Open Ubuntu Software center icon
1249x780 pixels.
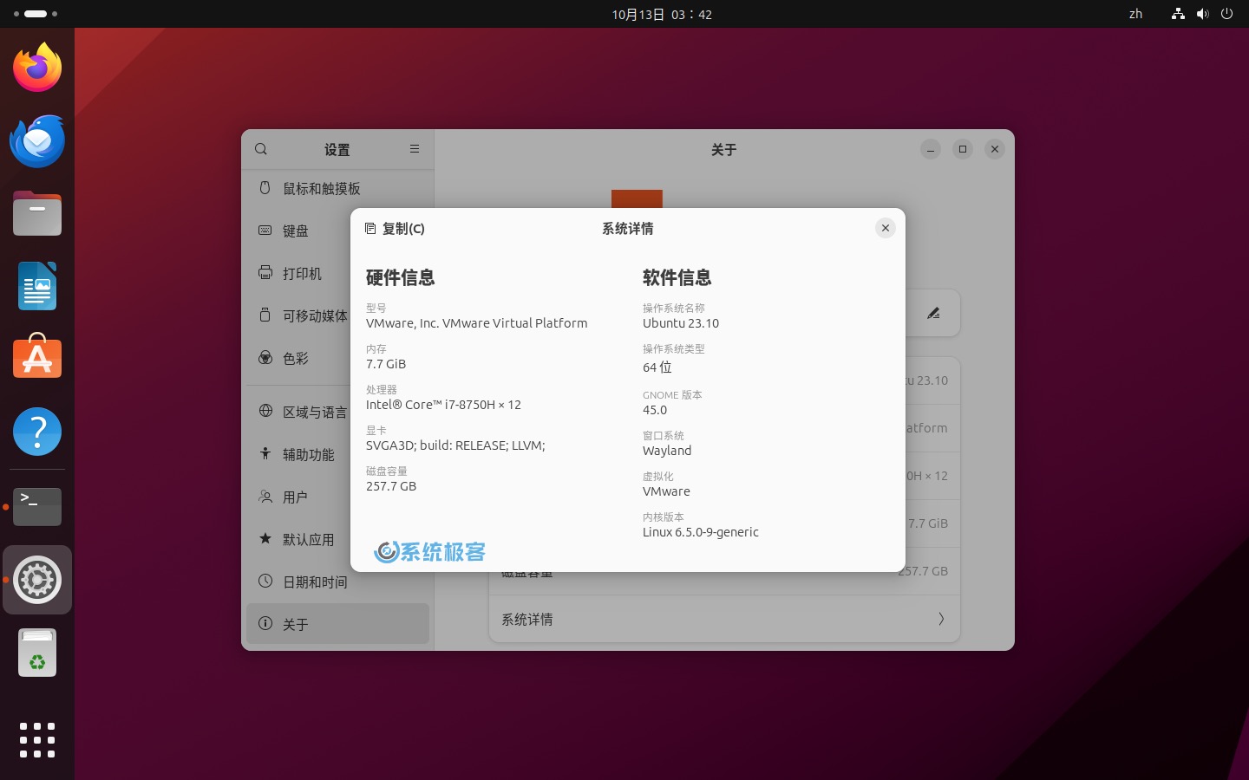click(37, 356)
